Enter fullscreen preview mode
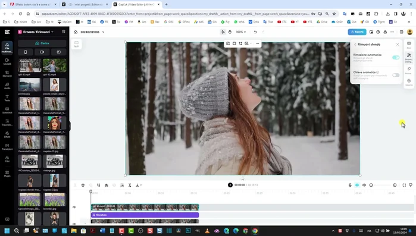 [x=404, y=185]
